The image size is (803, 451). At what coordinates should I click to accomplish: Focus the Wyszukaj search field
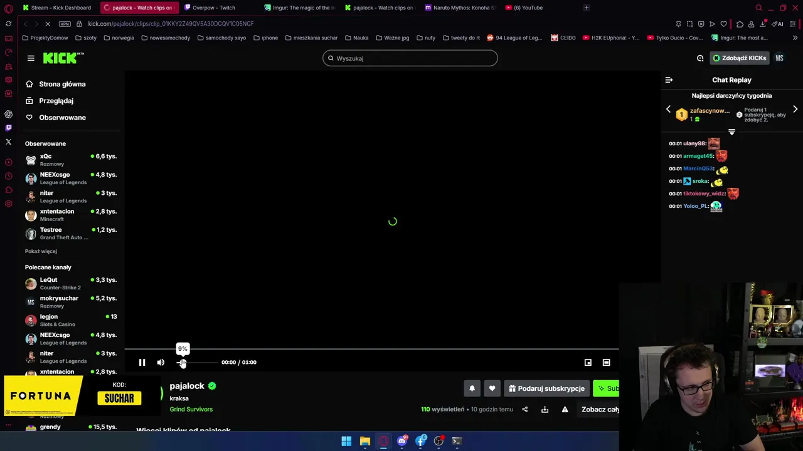click(x=410, y=58)
